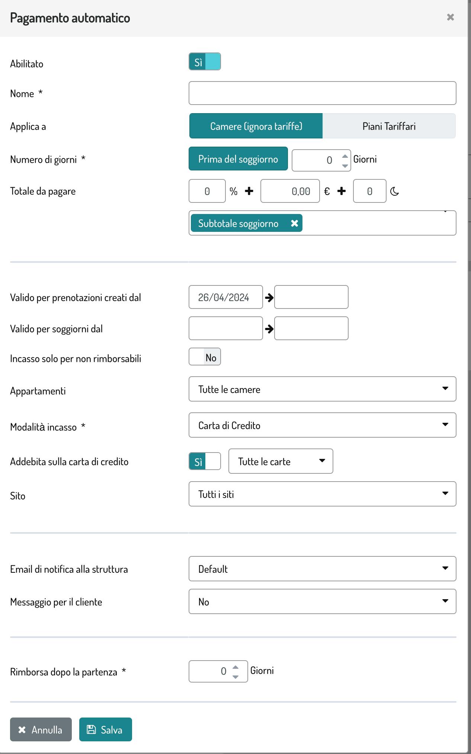
Task: Click the Prima del soggiorno button
Action: click(238, 159)
